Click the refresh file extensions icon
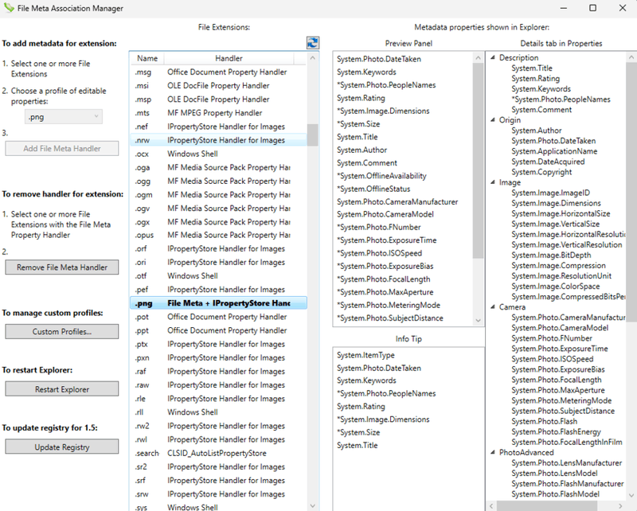The image size is (637, 511). pyautogui.click(x=312, y=45)
